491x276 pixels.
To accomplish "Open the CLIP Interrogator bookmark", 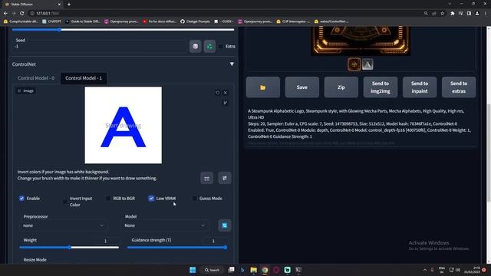I will [x=293, y=21].
